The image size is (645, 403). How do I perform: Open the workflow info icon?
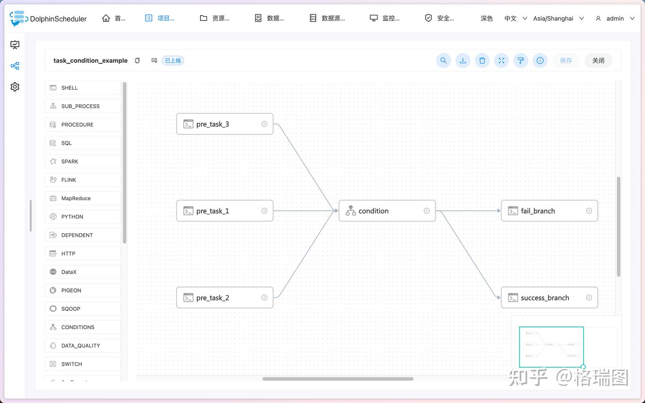pos(540,60)
